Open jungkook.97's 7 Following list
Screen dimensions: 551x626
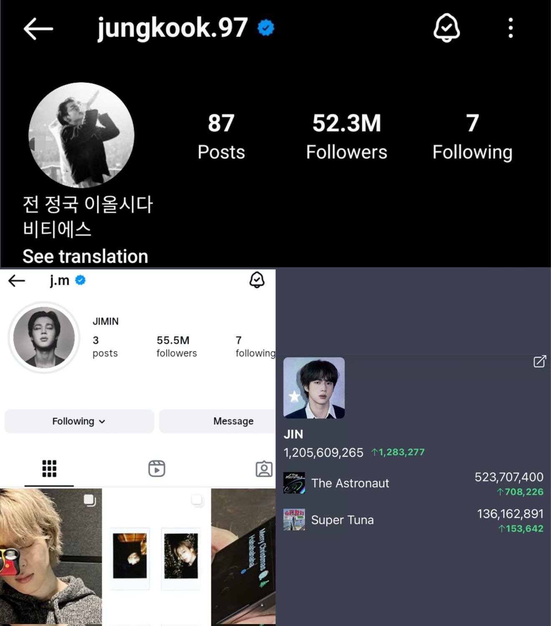tap(472, 136)
